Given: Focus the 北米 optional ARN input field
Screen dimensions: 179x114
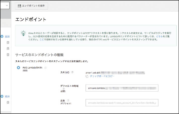Looking at the screenshot, I should [122, 103].
